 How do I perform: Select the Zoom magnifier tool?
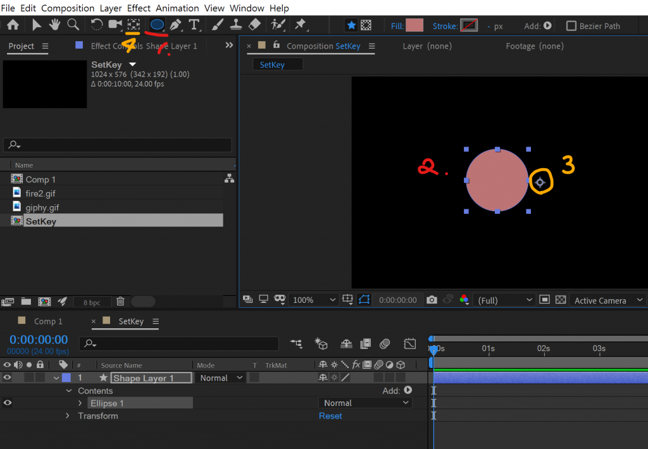pyautogui.click(x=73, y=25)
